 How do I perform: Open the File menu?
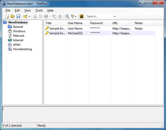coord(8,10)
